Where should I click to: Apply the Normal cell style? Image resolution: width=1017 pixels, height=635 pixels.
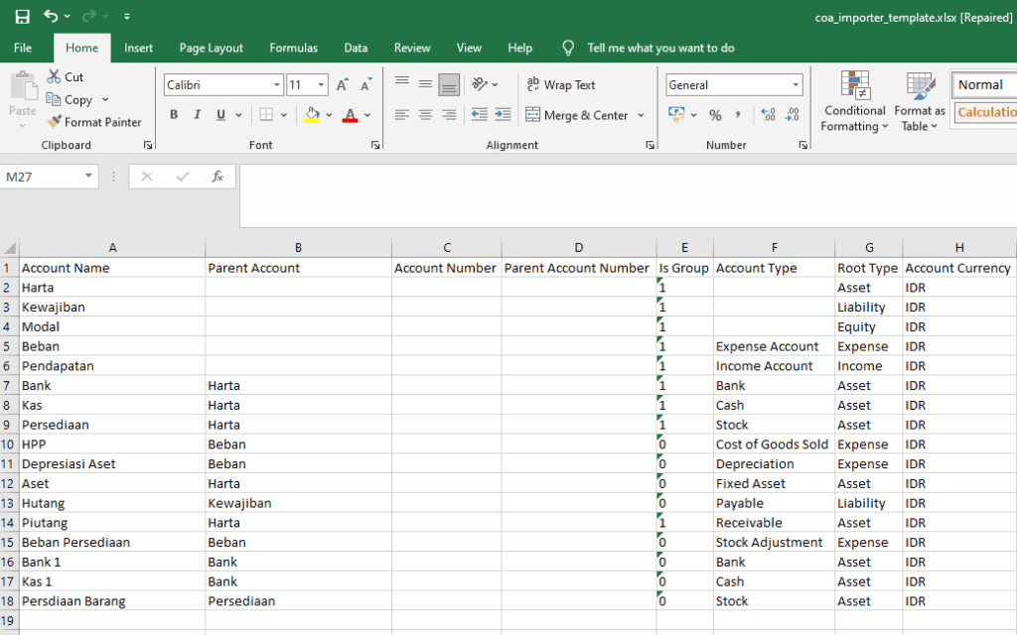click(x=982, y=85)
